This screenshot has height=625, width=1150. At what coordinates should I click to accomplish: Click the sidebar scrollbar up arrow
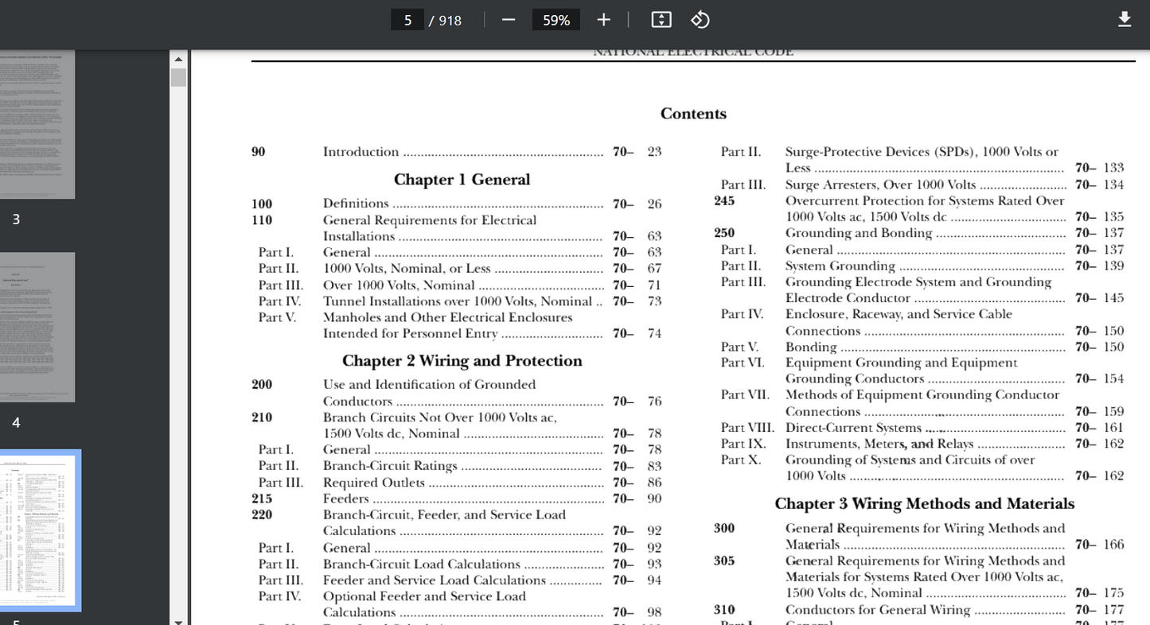[x=178, y=58]
